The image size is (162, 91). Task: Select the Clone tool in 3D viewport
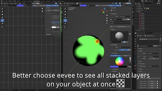coord(65,17)
